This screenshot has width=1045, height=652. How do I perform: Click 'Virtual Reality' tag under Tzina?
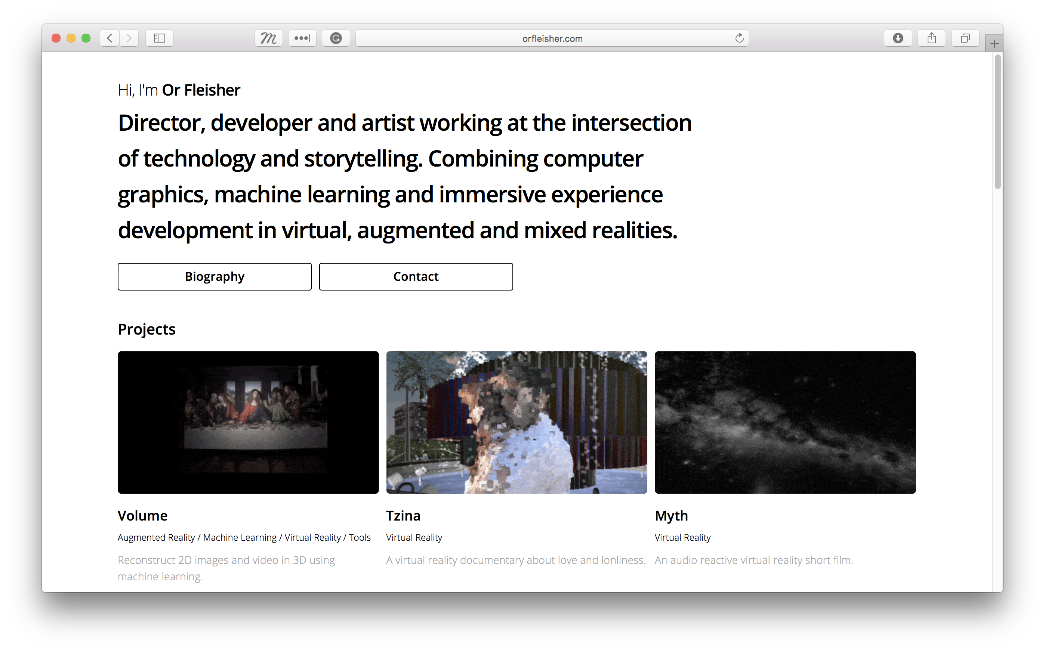point(414,537)
